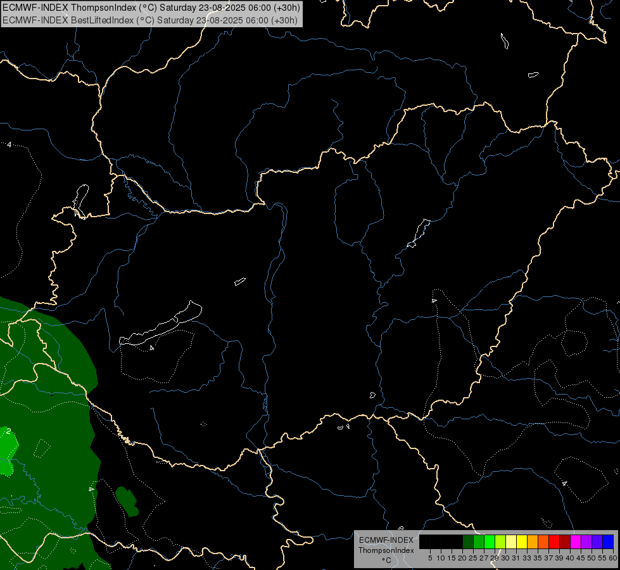The image size is (620, 570).
Task: Click the ThompsonIndex title line at top
Action: coord(151,8)
